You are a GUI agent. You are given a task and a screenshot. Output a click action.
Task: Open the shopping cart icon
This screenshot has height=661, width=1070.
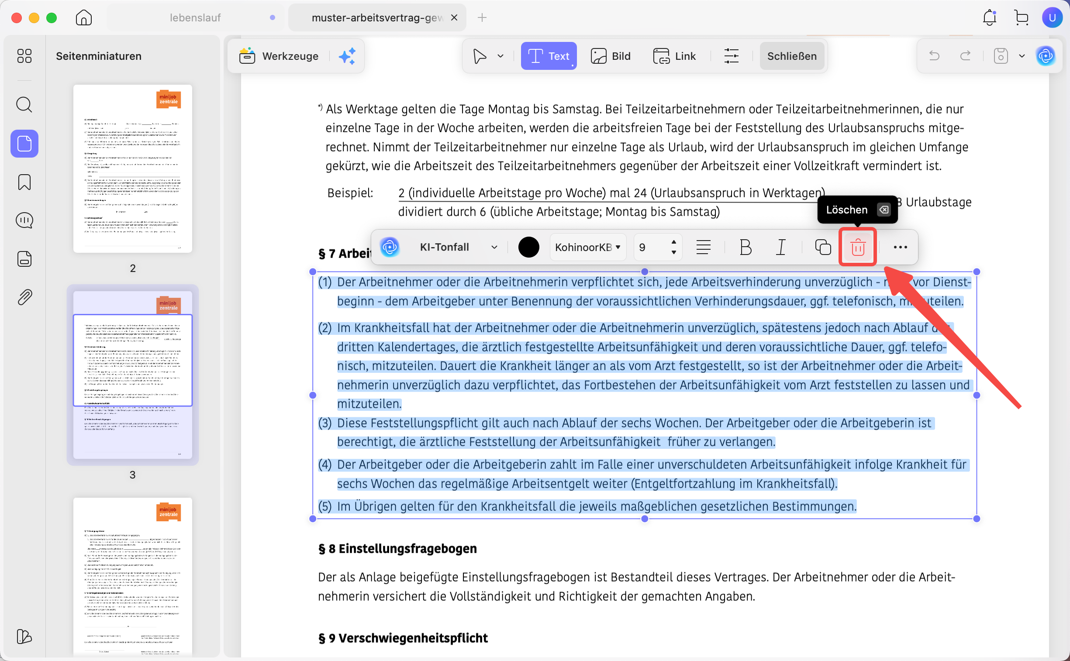point(1021,18)
